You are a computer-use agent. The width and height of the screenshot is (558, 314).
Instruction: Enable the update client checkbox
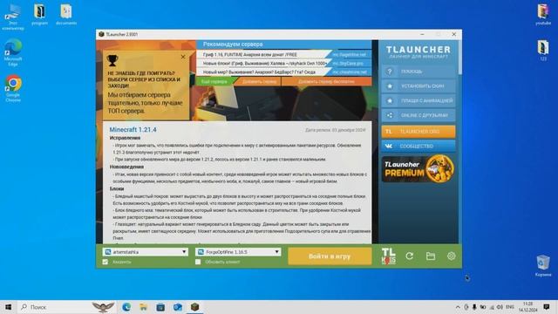(x=198, y=262)
